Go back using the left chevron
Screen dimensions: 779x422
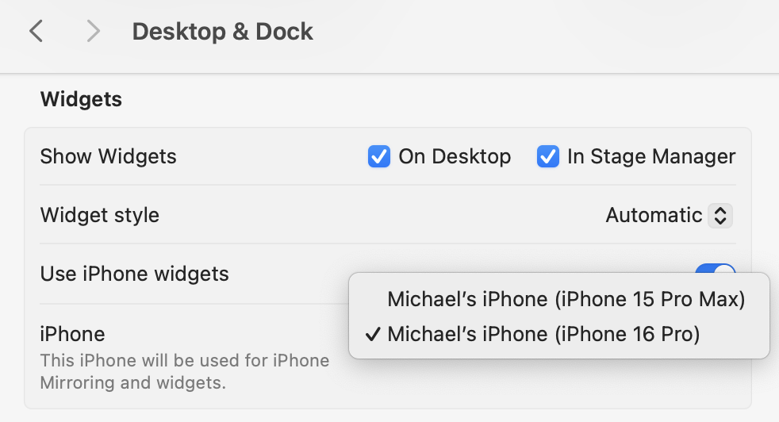(36, 32)
